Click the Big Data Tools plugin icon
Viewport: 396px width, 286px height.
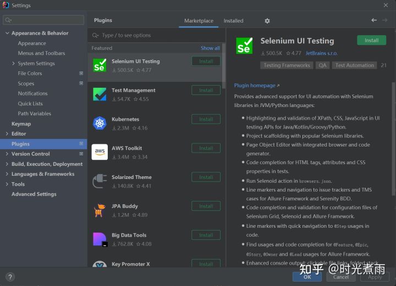[x=100, y=239]
